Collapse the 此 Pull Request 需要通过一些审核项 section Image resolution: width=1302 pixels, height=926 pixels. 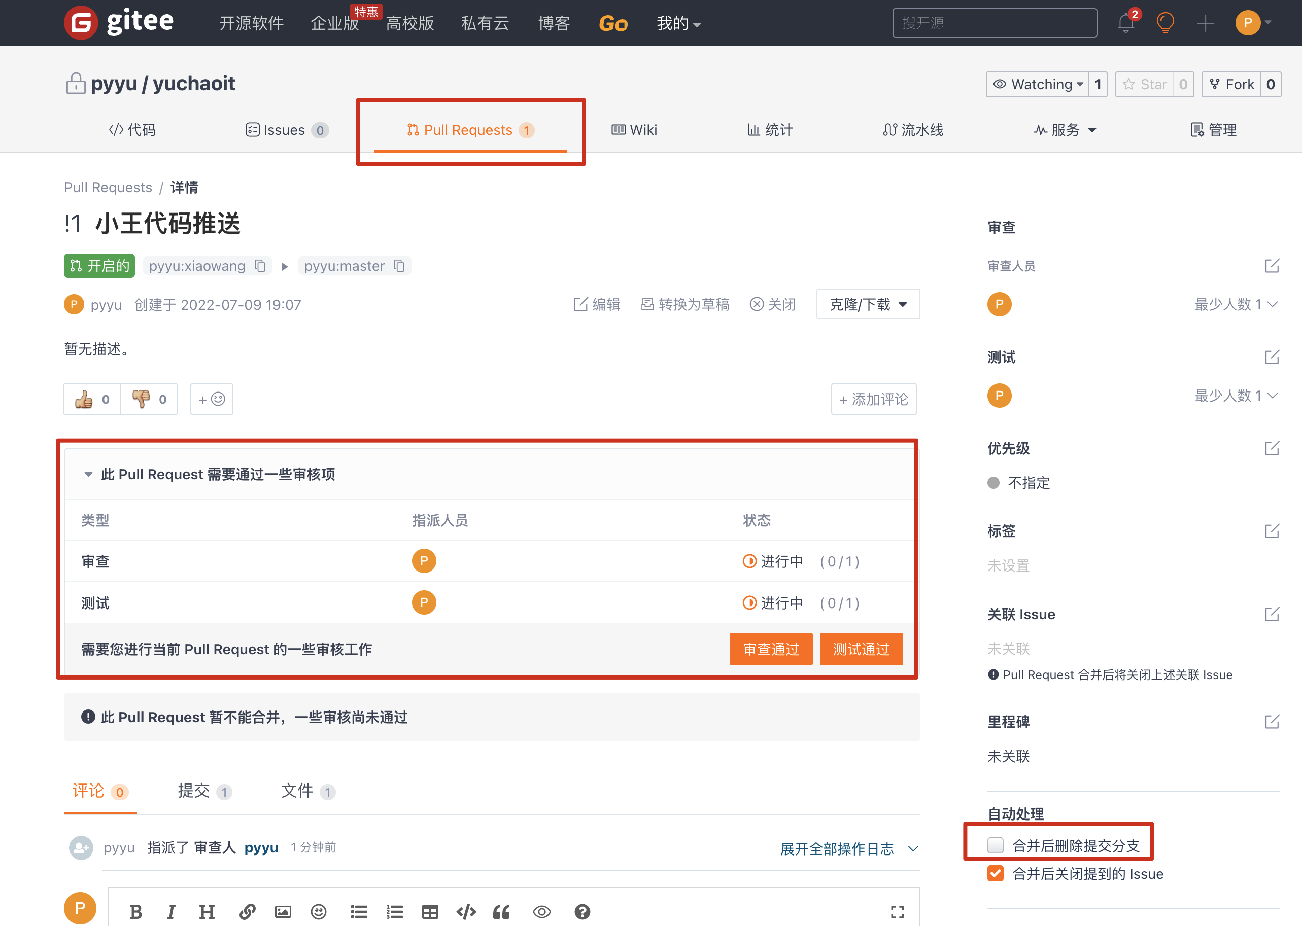(88, 474)
